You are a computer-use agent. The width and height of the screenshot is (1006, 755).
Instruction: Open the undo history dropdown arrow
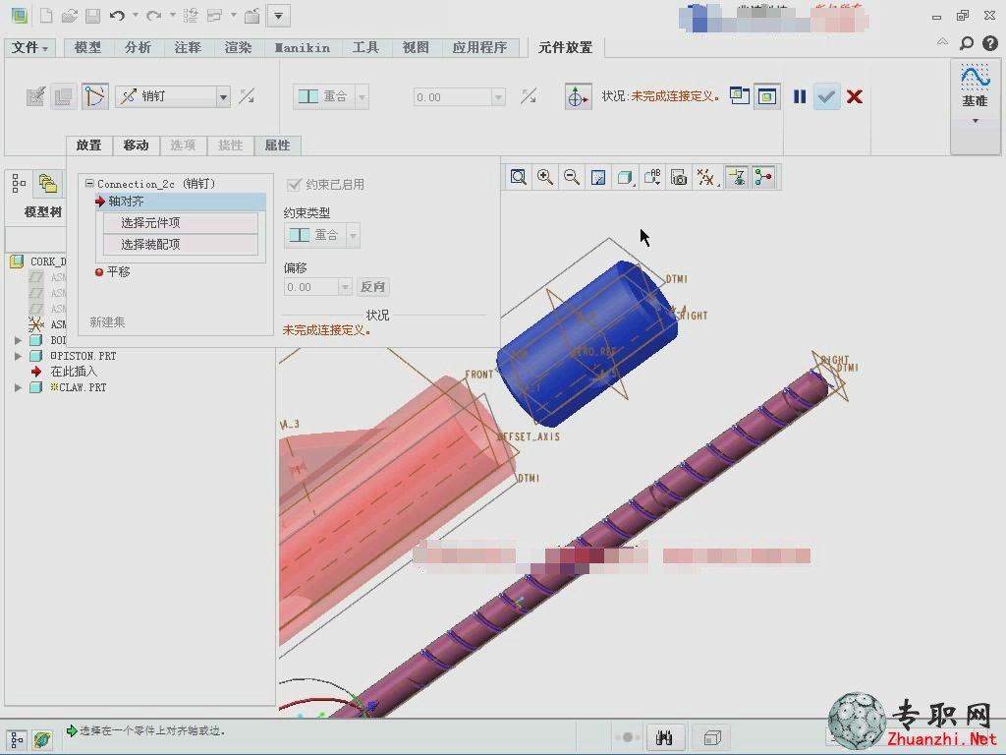136,15
